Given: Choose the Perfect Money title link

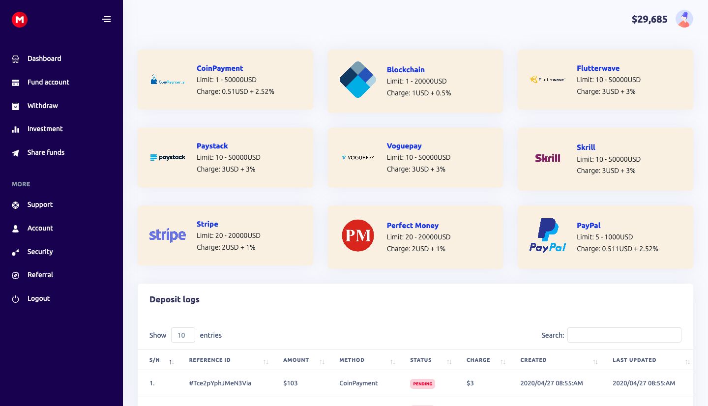Looking at the screenshot, I should coord(413,226).
